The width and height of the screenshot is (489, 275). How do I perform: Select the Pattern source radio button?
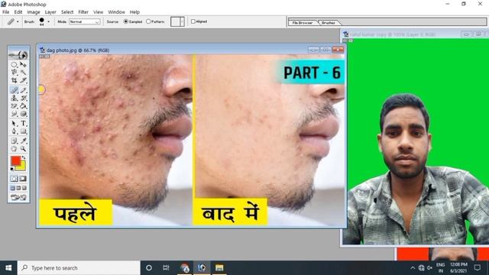click(148, 21)
